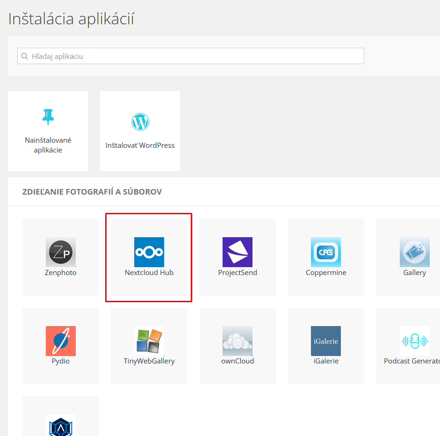Click the Podcast Generator name label
Screen dimensions: 440x436
pyautogui.click(x=412, y=361)
